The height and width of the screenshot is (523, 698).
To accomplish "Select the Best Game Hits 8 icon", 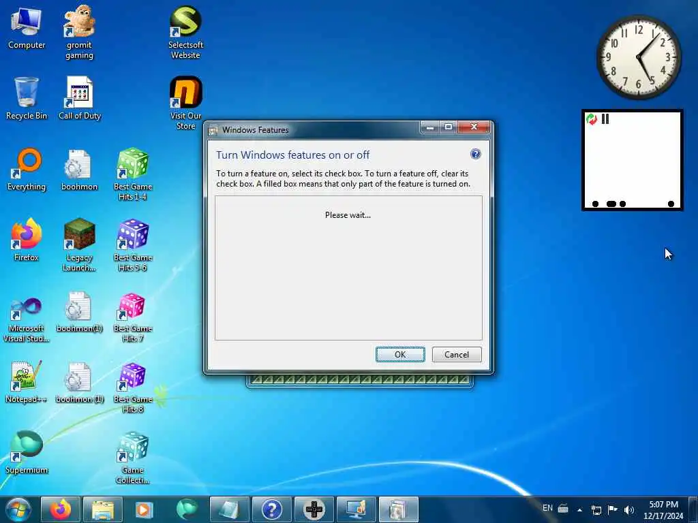I will [133, 387].
